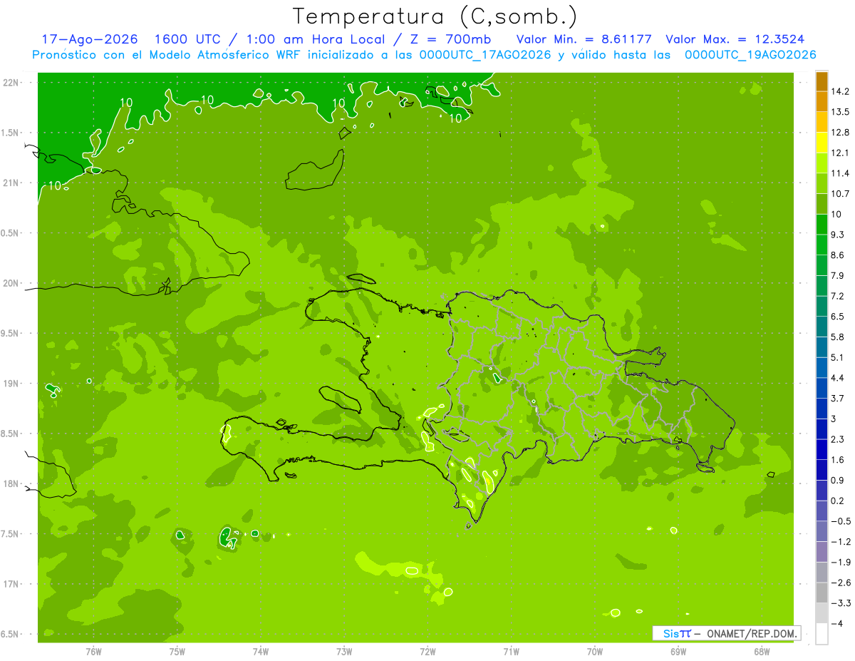Click the 22N latitude label
The width and height of the screenshot is (855, 661).
point(11,83)
